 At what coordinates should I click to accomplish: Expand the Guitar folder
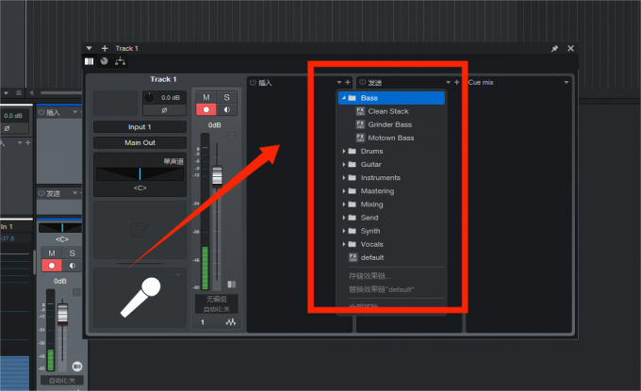(344, 165)
